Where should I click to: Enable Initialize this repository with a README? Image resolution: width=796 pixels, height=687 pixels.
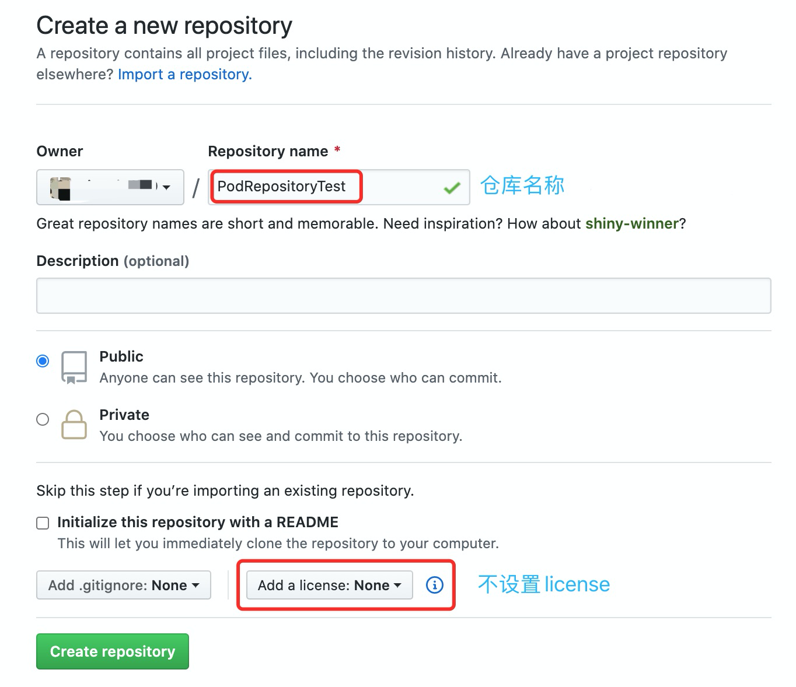43,523
